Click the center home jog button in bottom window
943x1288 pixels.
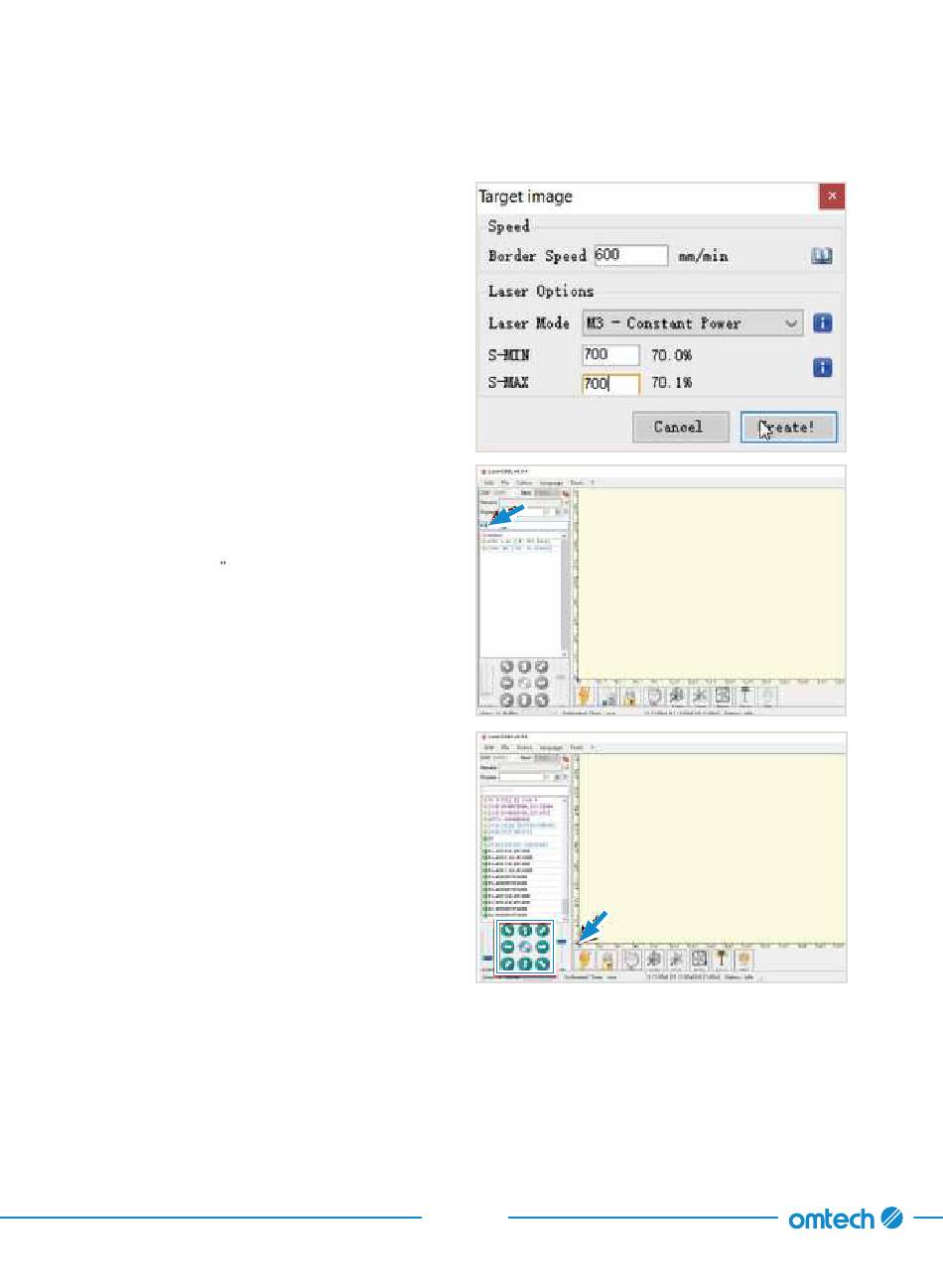pos(525,947)
